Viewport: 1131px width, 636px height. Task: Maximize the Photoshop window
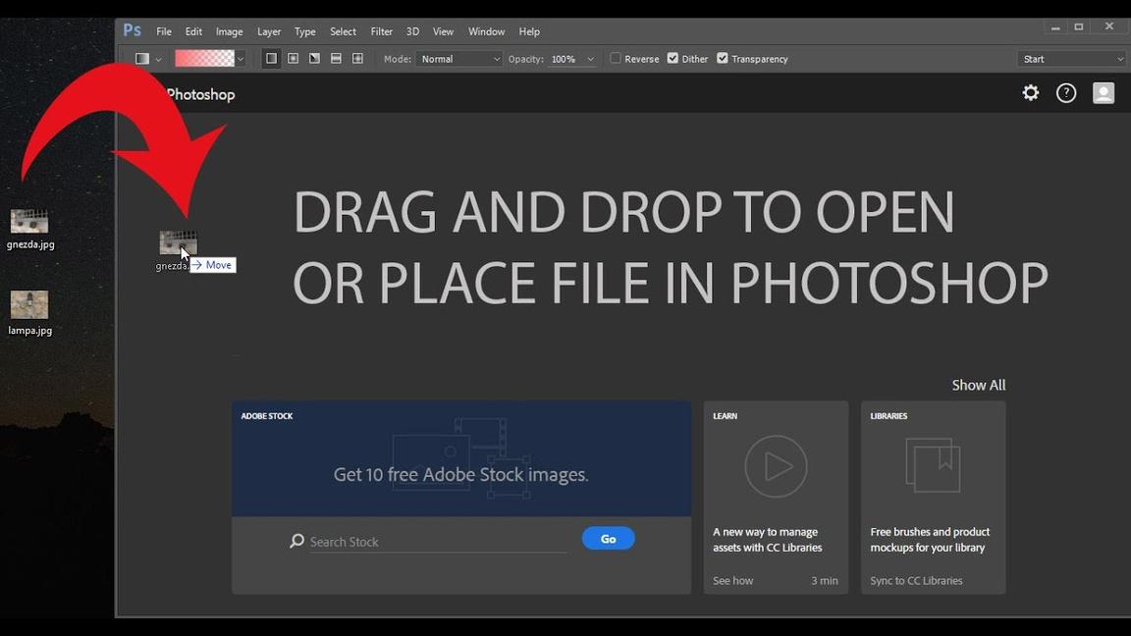(1079, 26)
